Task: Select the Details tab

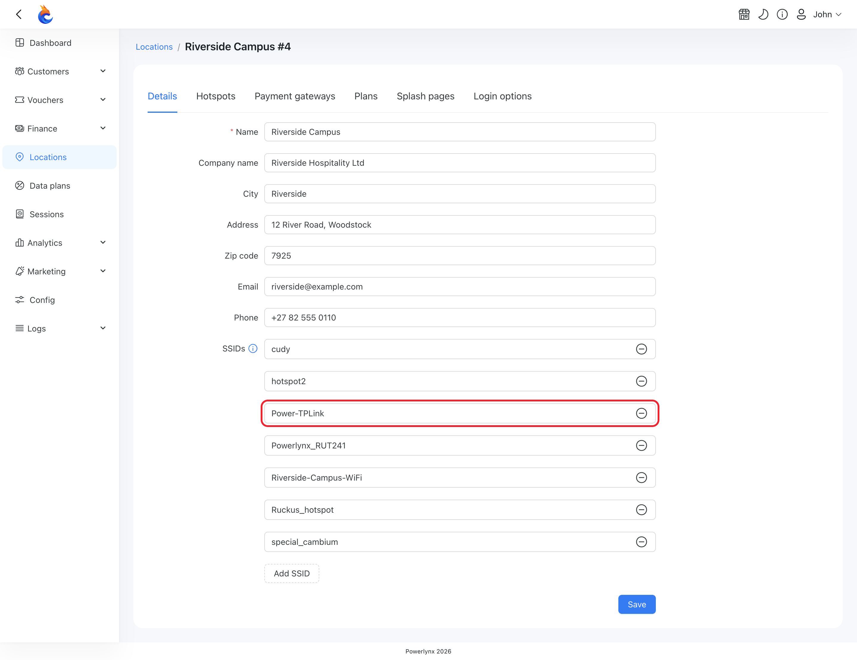Action: [x=162, y=96]
